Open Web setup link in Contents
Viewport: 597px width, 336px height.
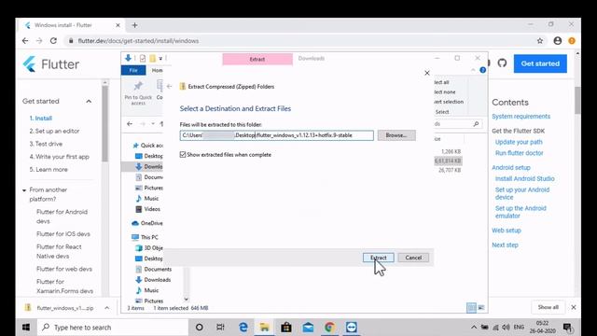pos(506,231)
